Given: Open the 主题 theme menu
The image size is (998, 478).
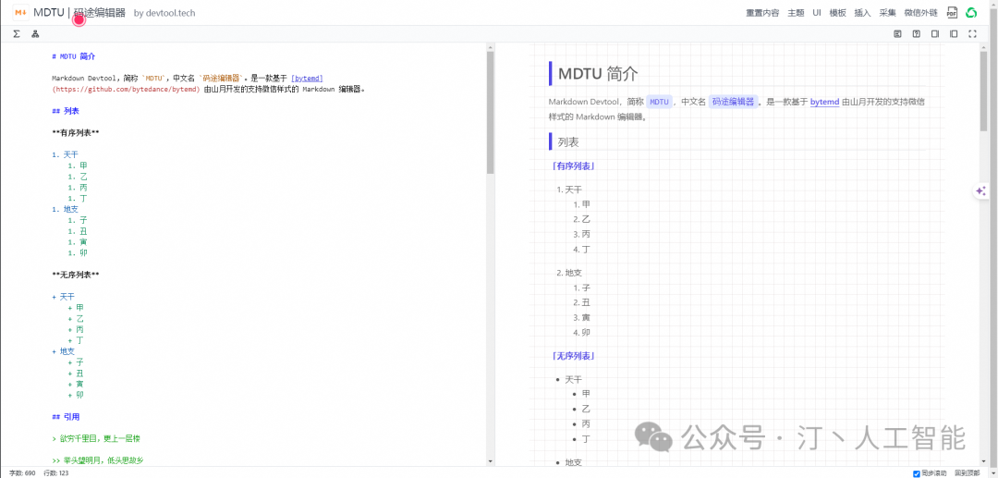Looking at the screenshot, I should coord(796,13).
